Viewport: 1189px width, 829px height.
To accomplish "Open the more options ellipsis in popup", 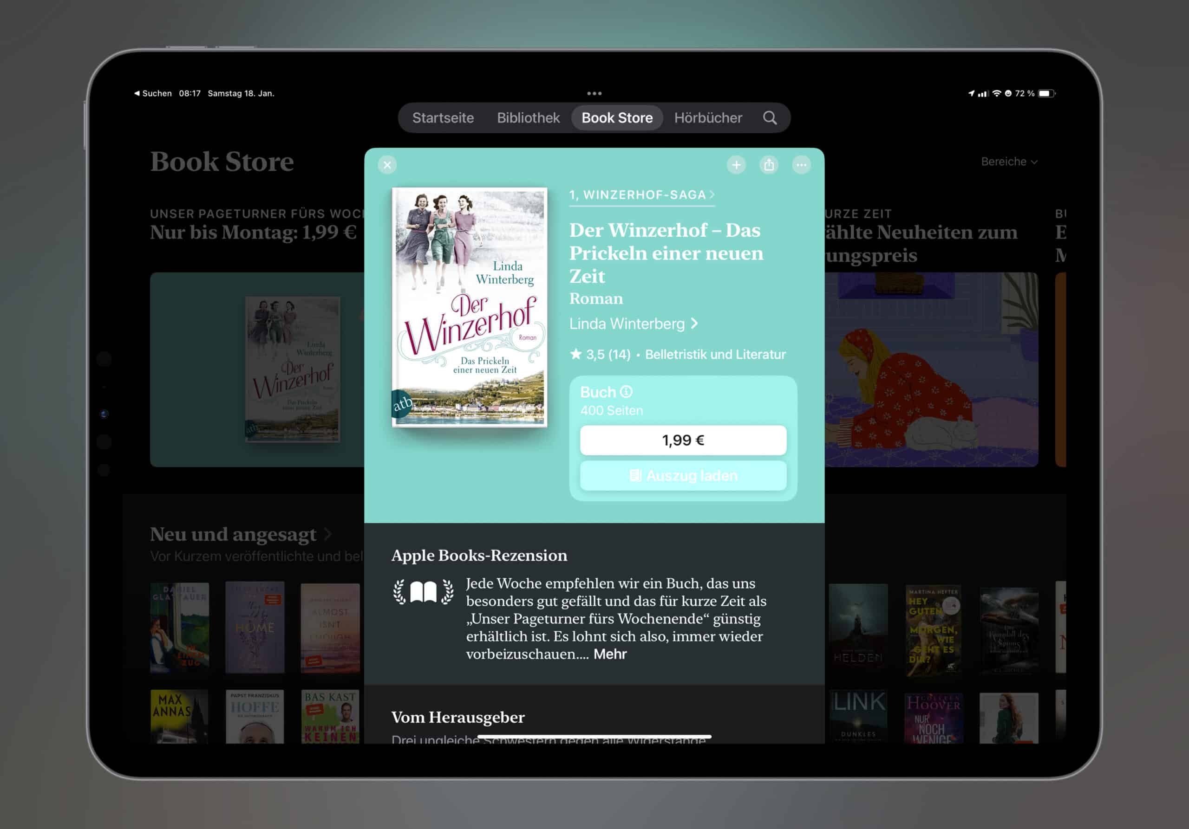I will [x=801, y=165].
